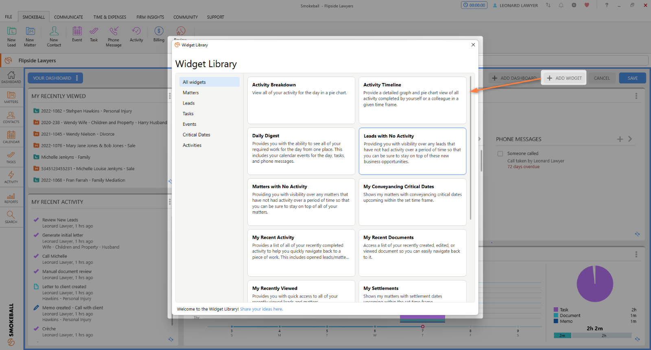Tick the Someone called message checkbox
The width and height of the screenshot is (651, 350).
tap(500, 154)
